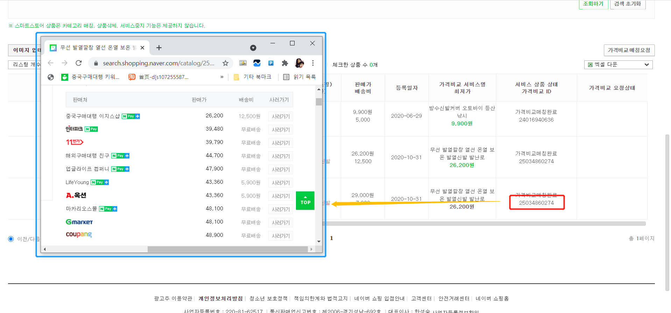Open 개인정보처리방침 footer link

click(x=221, y=299)
